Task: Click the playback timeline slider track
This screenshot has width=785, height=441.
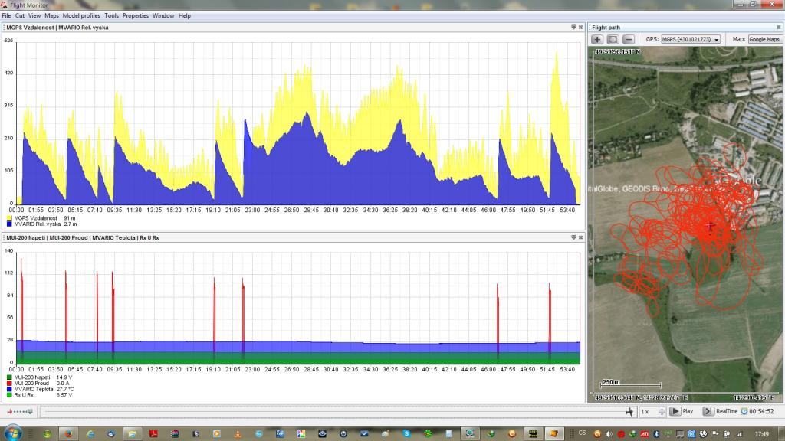Action: pyautogui.click(x=330, y=411)
